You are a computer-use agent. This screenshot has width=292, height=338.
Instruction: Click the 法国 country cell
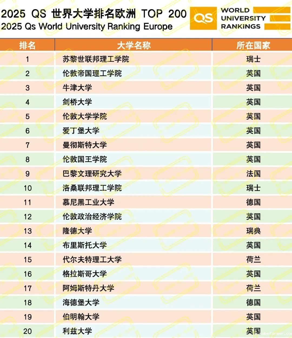pyautogui.click(x=253, y=174)
